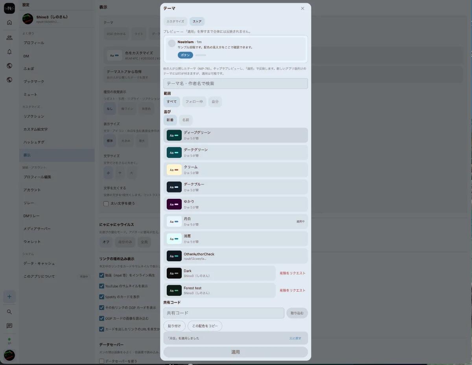The height and width of the screenshot is (365, 472).
Task: Focus the theme name/author search field
Action: (x=236, y=84)
